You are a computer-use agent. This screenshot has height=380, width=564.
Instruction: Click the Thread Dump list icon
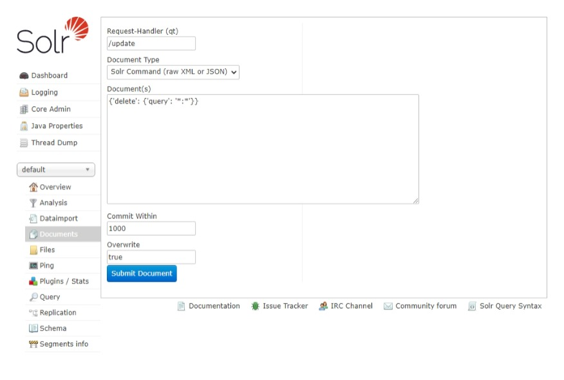[24, 143]
